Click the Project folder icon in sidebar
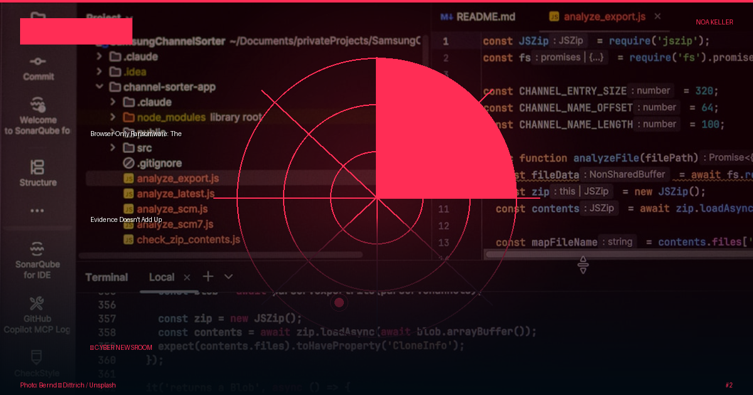 [38, 16]
